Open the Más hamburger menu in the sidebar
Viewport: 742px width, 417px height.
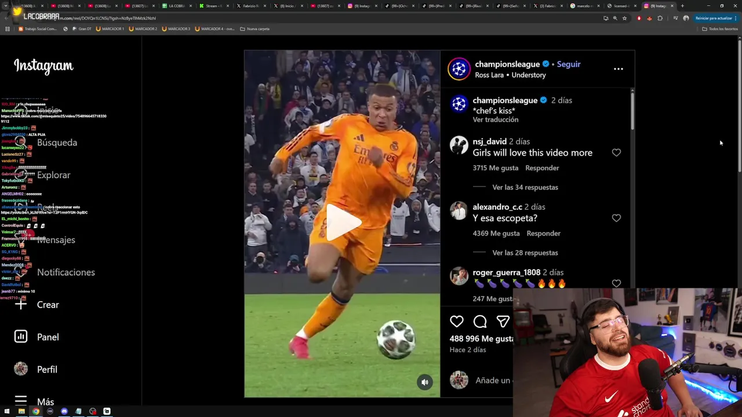(x=21, y=401)
